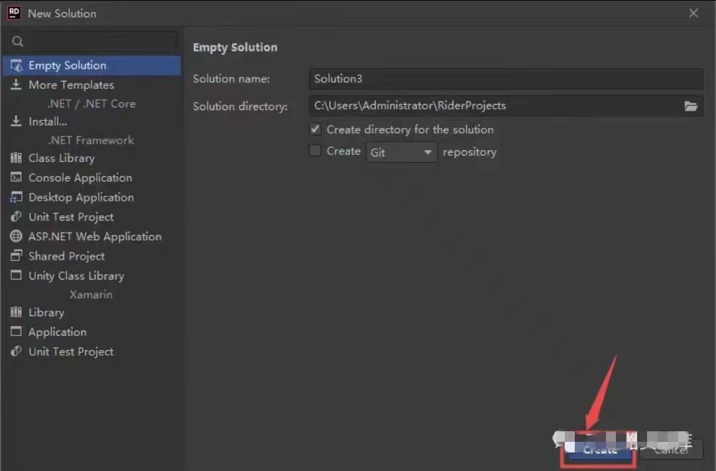Select Xamarin Application template
The image size is (716, 471).
click(x=91, y=332)
